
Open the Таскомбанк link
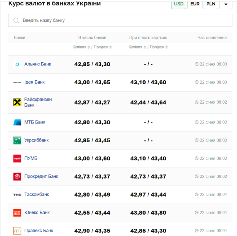click(37, 194)
